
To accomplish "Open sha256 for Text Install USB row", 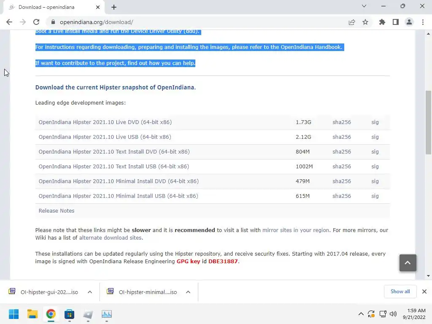I will (x=342, y=166).
